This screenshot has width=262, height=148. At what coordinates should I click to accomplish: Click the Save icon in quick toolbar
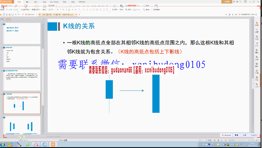point(4,15)
